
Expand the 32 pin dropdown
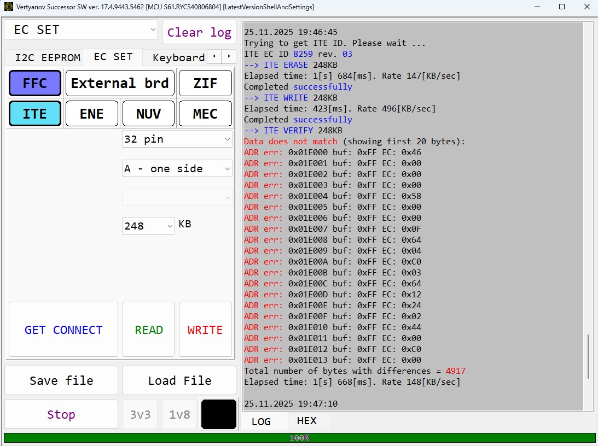(177, 139)
